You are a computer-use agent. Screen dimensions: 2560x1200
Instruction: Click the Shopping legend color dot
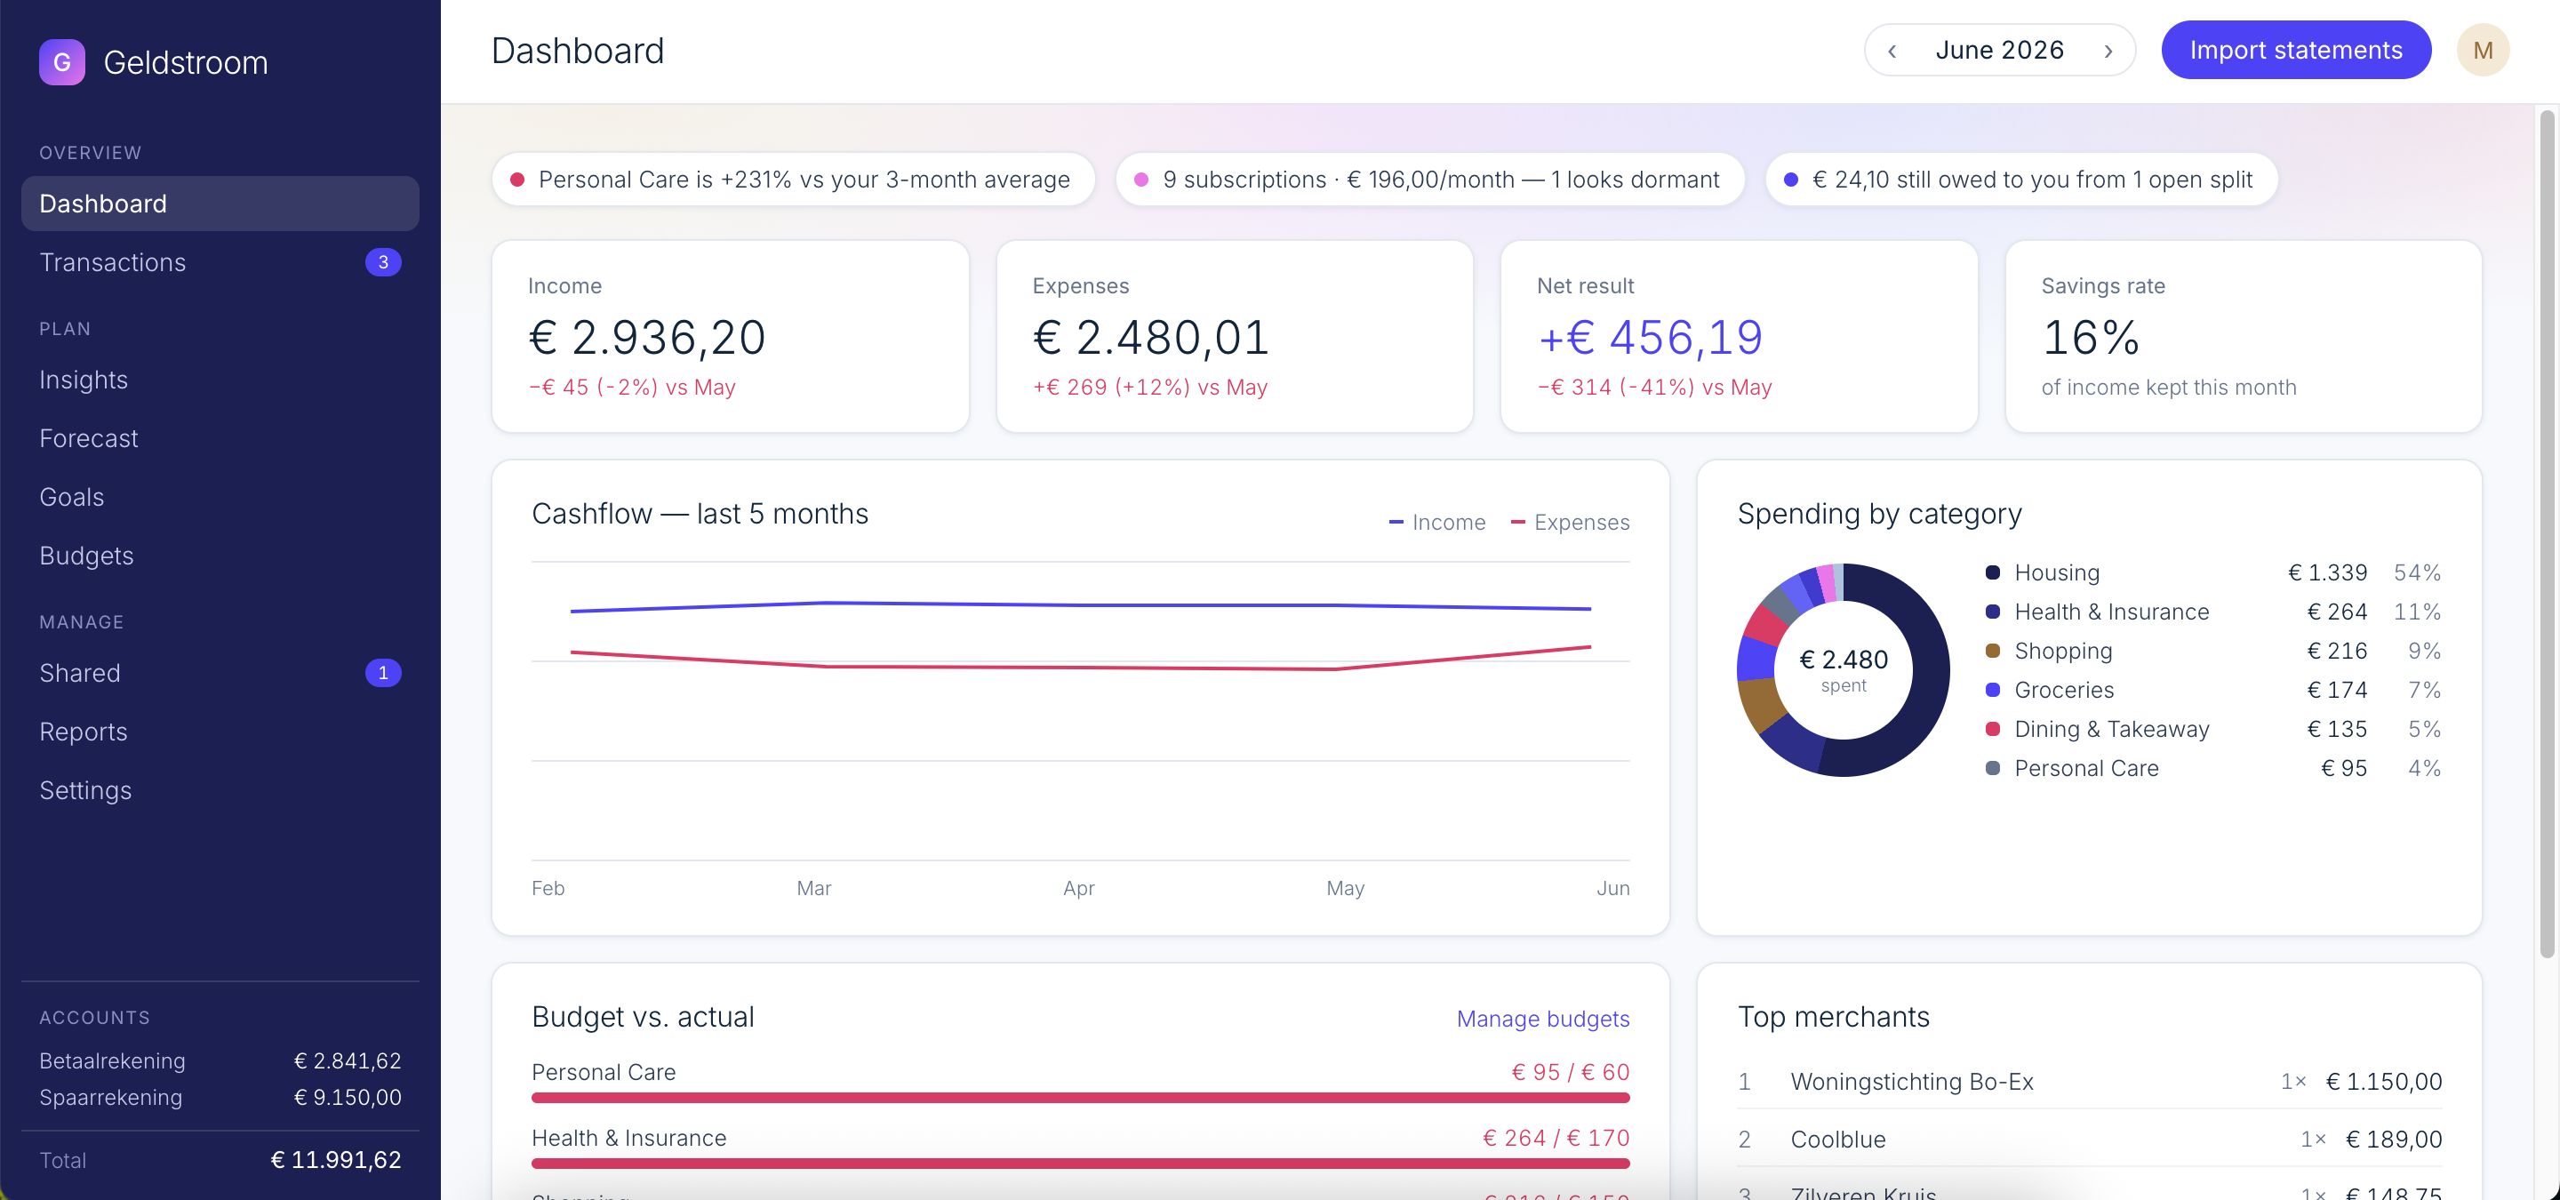pos(1991,651)
